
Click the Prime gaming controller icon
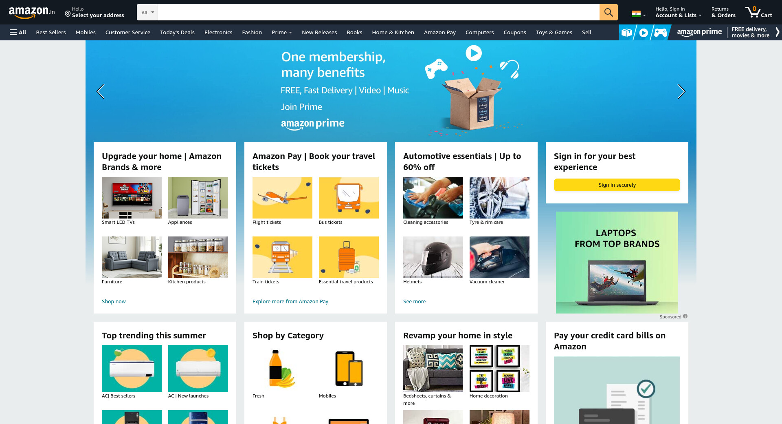tap(660, 33)
